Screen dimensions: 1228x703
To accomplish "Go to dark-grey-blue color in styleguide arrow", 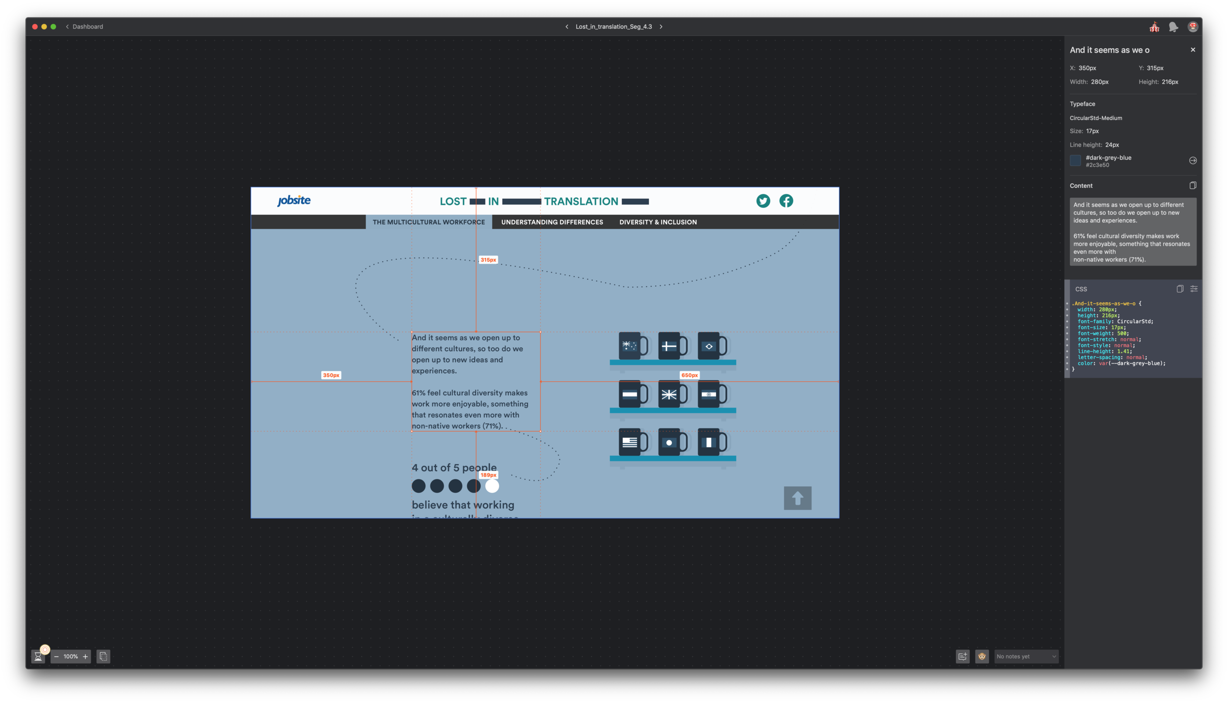I will (1193, 161).
